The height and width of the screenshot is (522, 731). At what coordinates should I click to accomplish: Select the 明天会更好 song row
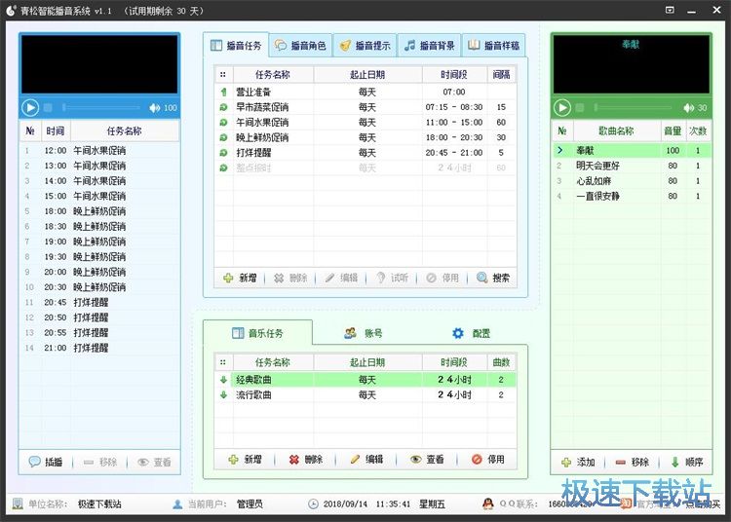pyautogui.click(x=596, y=166)
